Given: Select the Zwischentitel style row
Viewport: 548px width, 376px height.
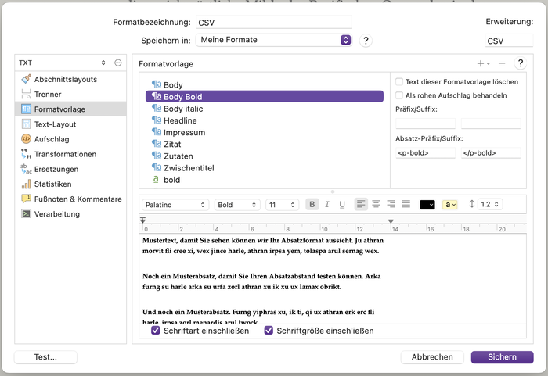Looking at the screenshot, I should point(265,168).
